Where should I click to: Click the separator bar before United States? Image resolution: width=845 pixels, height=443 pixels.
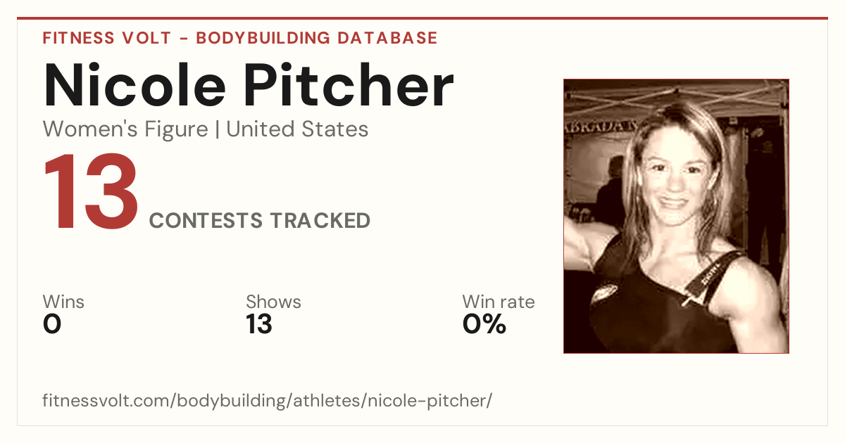pos(218,129)
